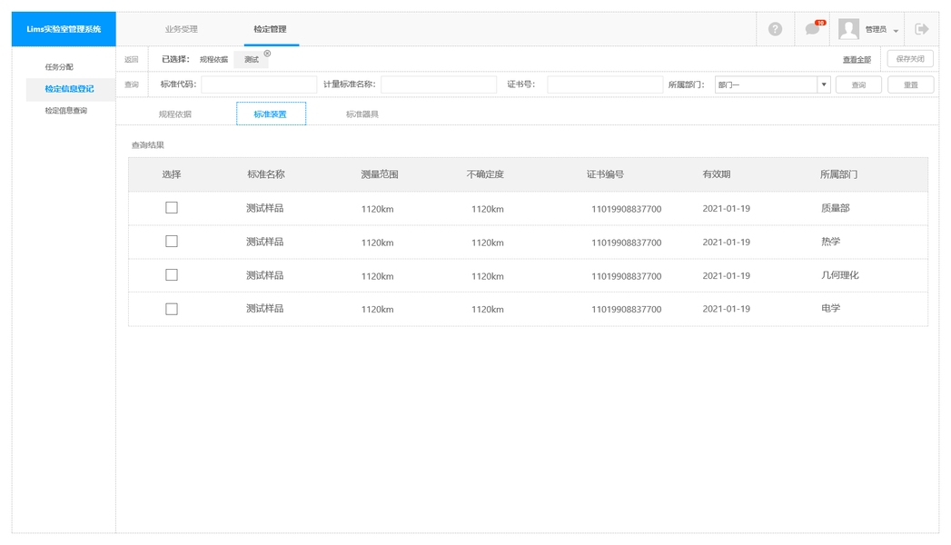Select the 标准装置 tab

271,114
